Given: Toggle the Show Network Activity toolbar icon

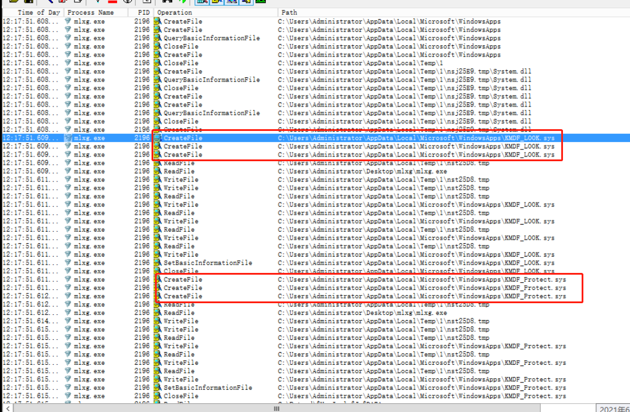Looking at the screenshot, I should coord(229,2).
